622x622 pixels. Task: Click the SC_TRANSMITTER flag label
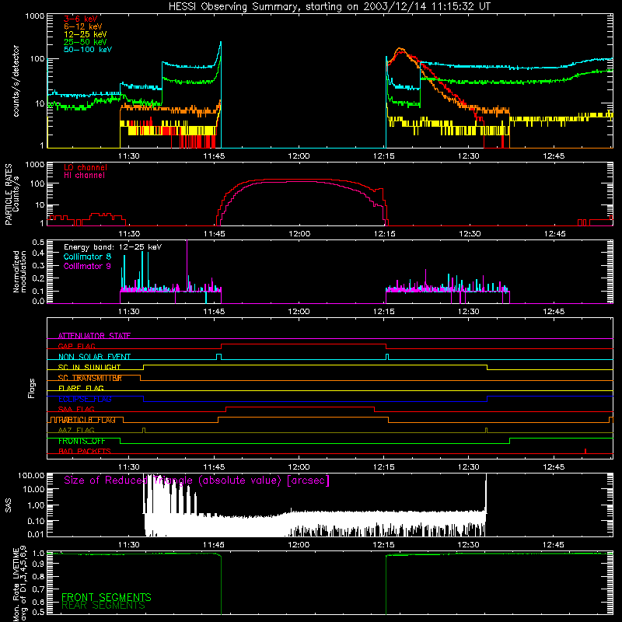pyautogui.click(x=89, y=378)
